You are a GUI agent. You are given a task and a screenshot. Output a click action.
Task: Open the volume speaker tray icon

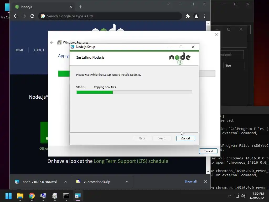(243, 196)
